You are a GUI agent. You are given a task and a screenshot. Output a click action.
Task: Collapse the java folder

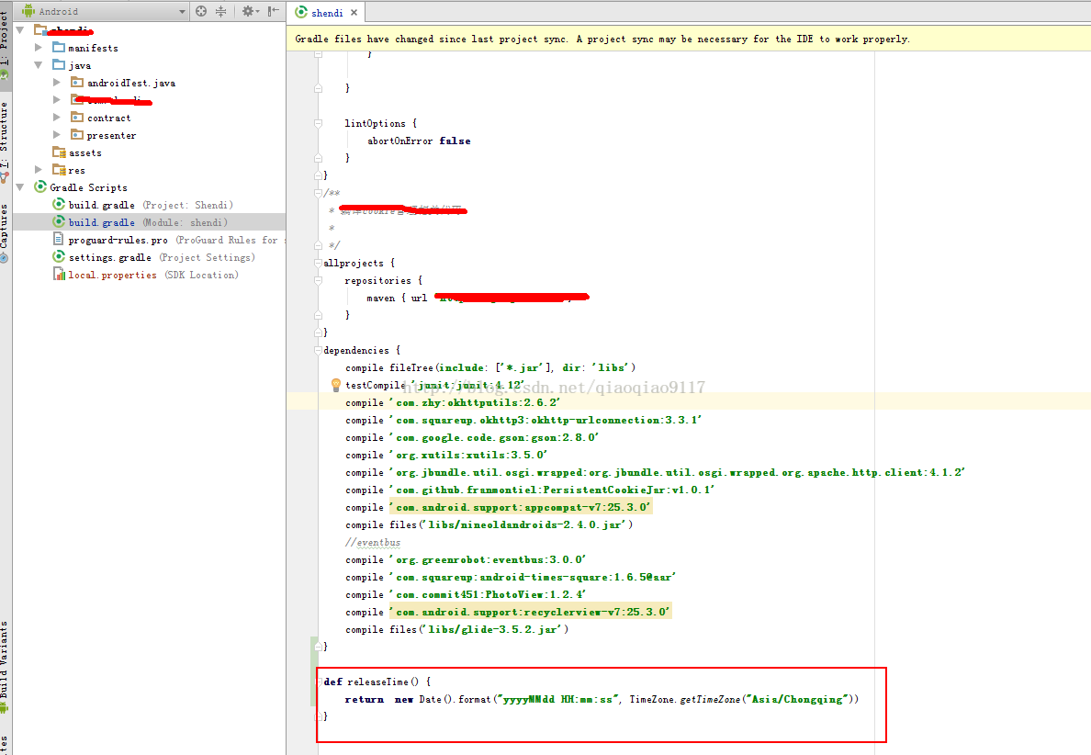pos(39,64)
